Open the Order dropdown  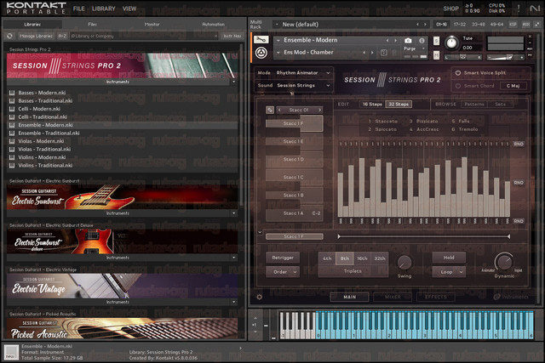click(x=283, y=272)
